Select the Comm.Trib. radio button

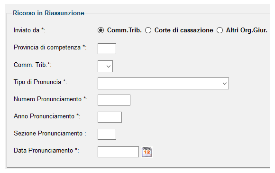tap(101, 30)
